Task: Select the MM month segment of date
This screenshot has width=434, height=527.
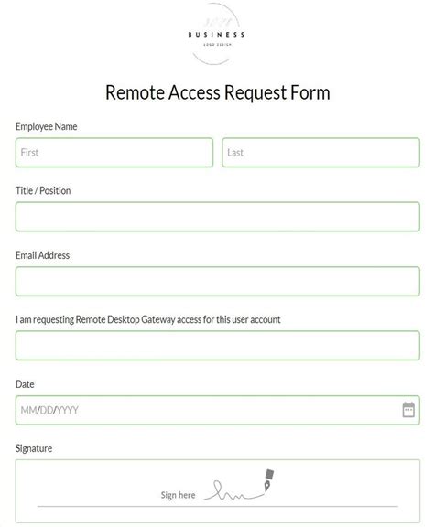Action: pos(28,410)
